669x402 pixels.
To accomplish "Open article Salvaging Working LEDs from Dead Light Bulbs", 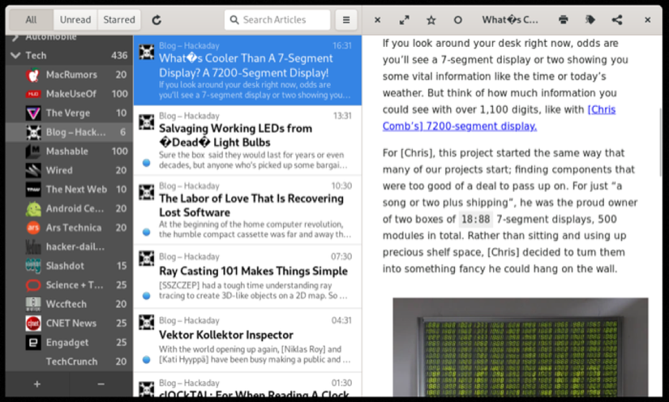I will (247, 140).
